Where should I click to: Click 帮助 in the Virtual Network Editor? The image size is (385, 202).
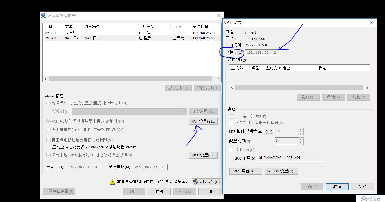point(210,191)
